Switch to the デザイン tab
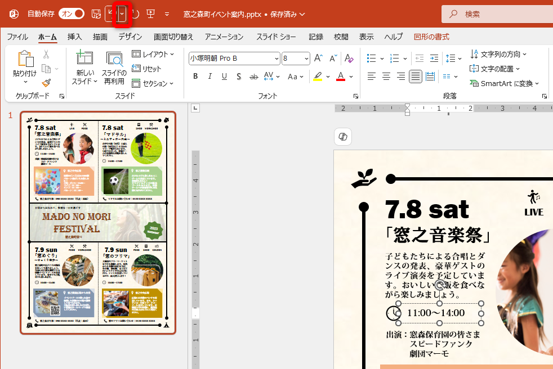The height and width of the screenshot is (369, 553). click(x=130, y=37)
